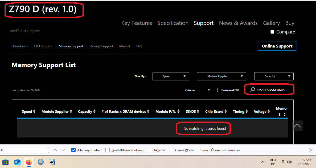This screenshot has height=168, width=316.
Task: Open the Buy tab
Action: click(290, 23)
